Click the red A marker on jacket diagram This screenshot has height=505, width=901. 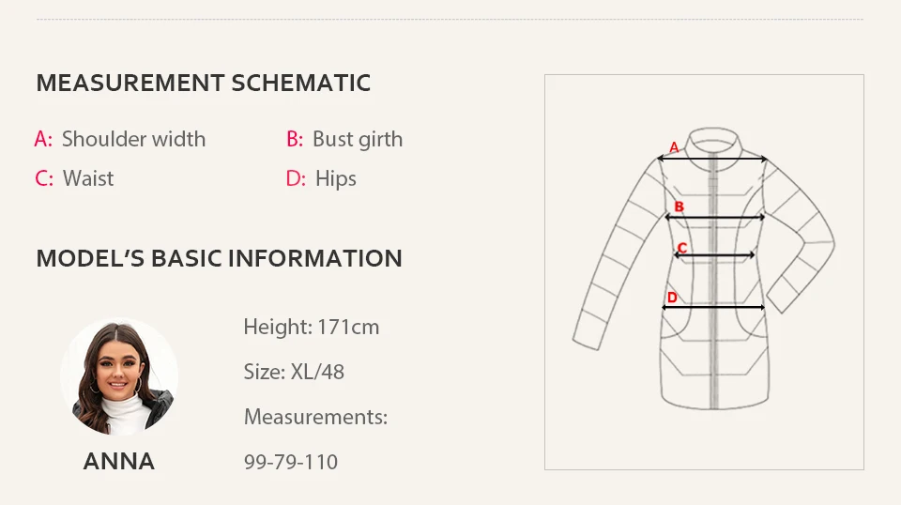[675, 147]
